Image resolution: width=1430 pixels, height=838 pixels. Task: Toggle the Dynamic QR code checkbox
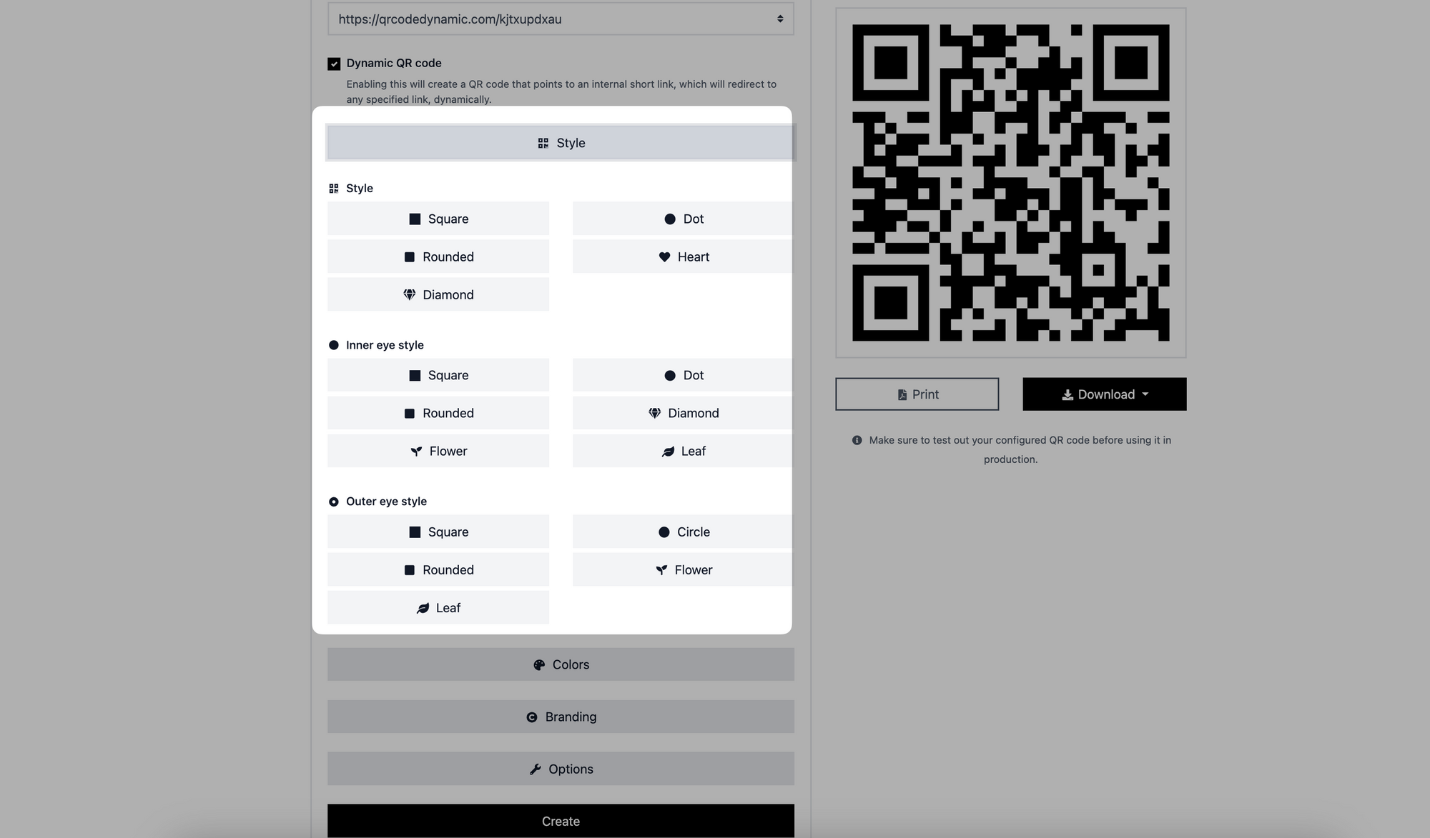333,63
